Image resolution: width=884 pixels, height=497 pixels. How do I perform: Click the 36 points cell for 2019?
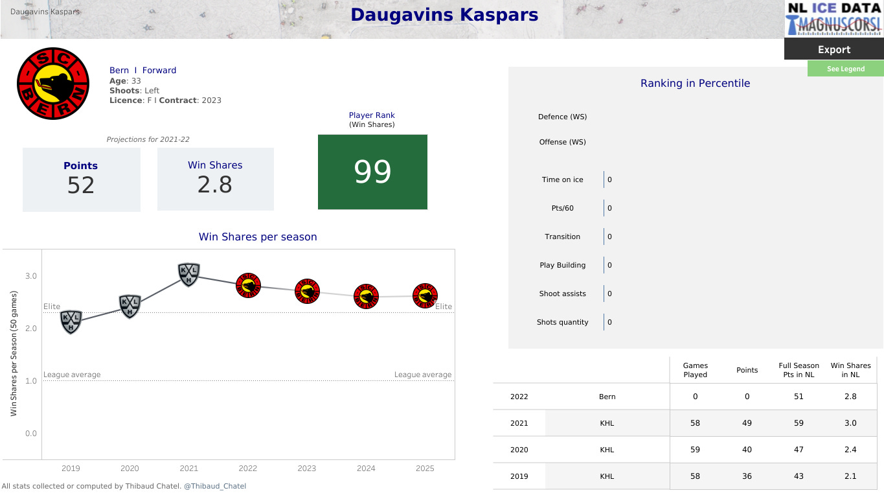(747, 476)
